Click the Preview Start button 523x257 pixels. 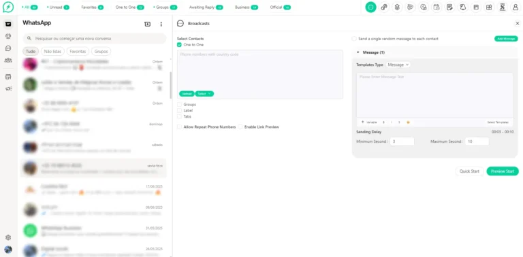pyautogui.click(x=503, y=171)
